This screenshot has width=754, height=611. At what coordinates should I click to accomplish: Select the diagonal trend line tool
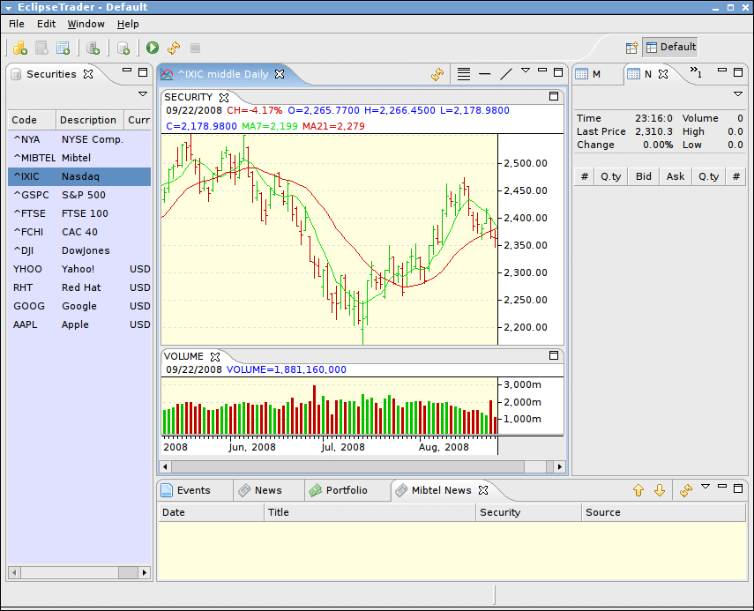pos(506,74)
